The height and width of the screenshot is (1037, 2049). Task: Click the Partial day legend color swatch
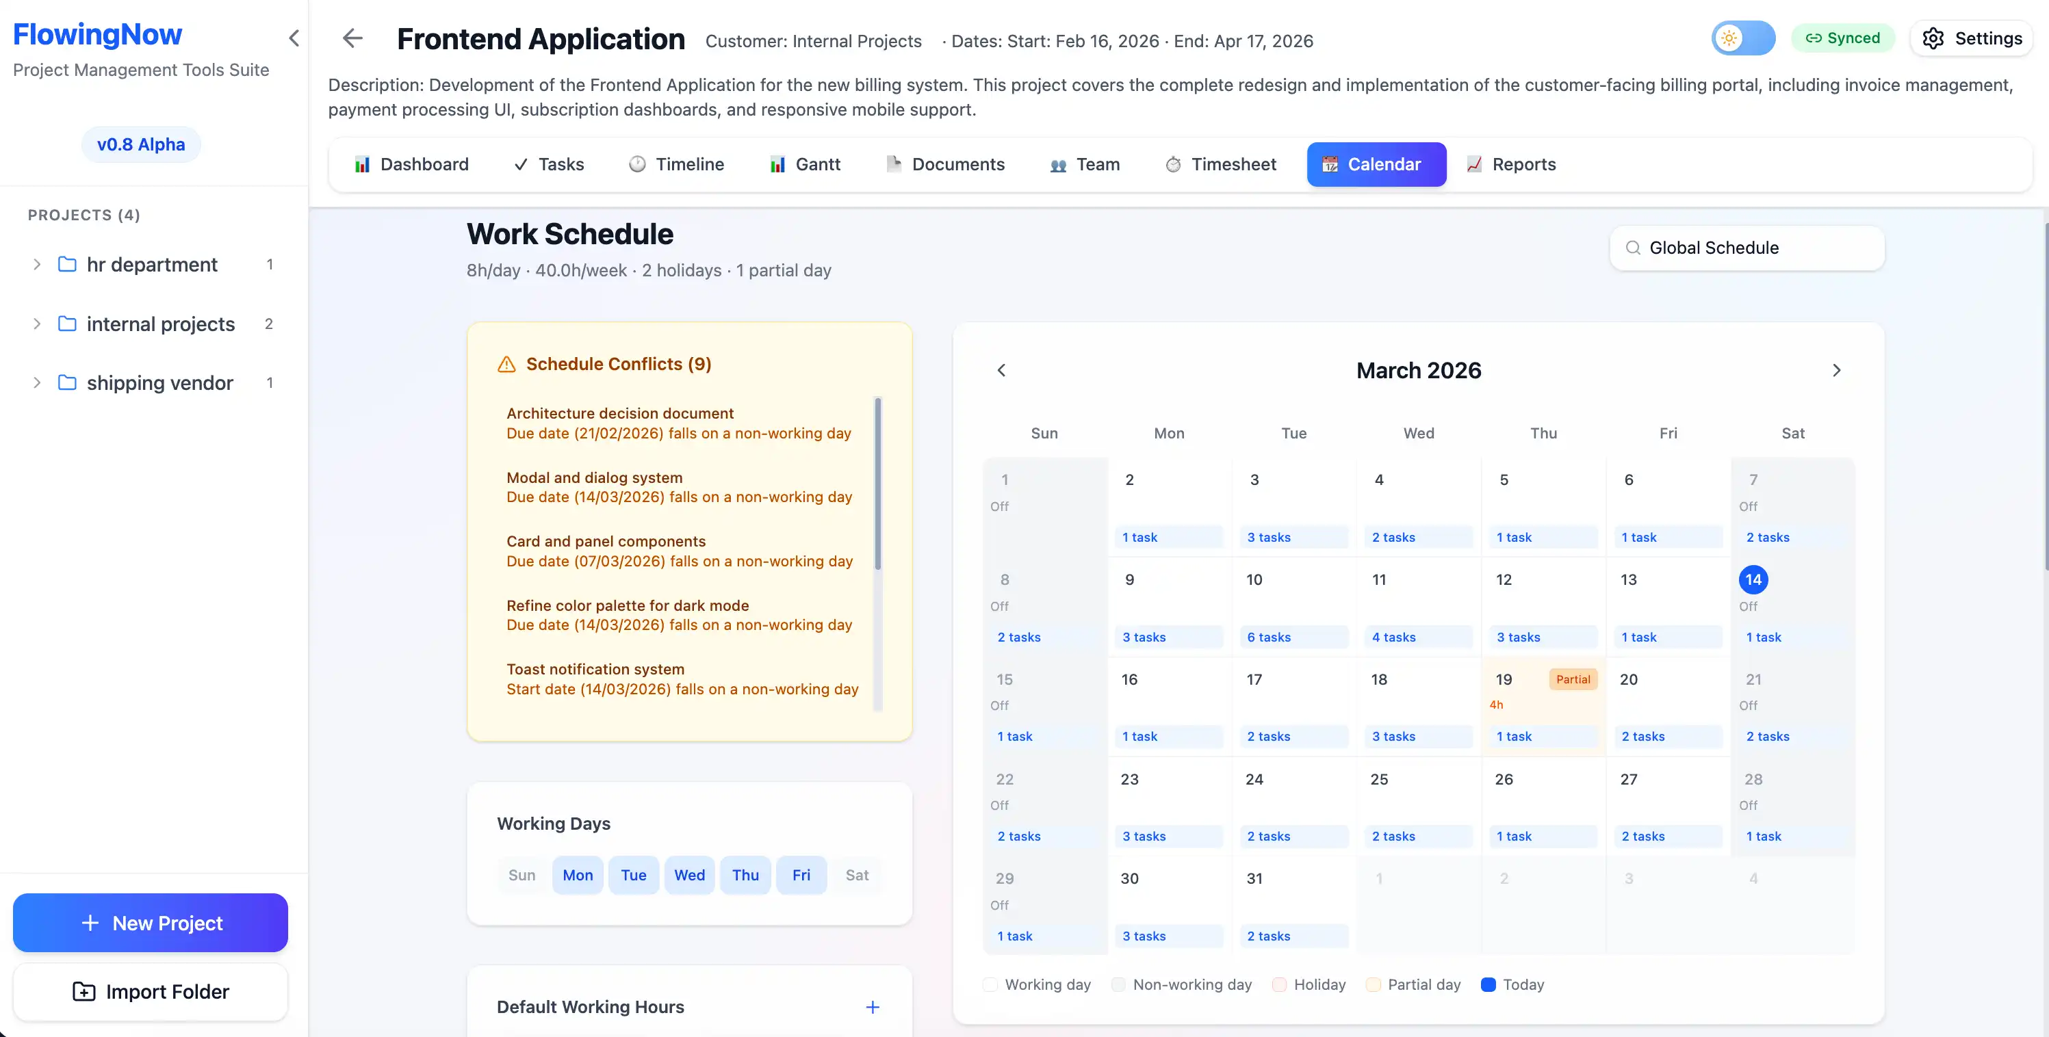[1373, 984]
